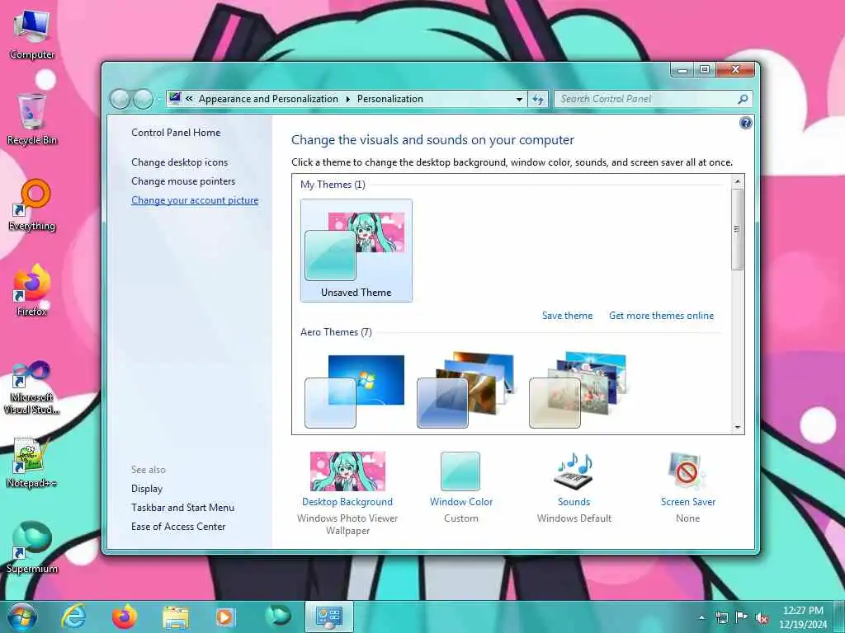
Task: Click the network status tray icon
Action: [x=721, y=617]
